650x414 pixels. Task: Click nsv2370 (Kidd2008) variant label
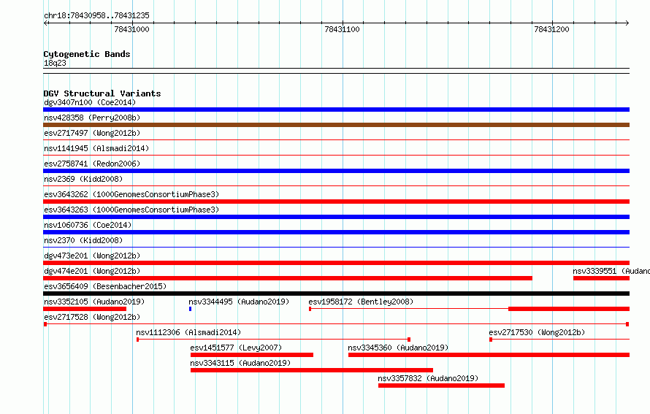click(x=83, y=240)
